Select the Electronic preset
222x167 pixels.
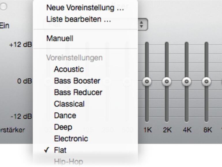pos(71,139)
